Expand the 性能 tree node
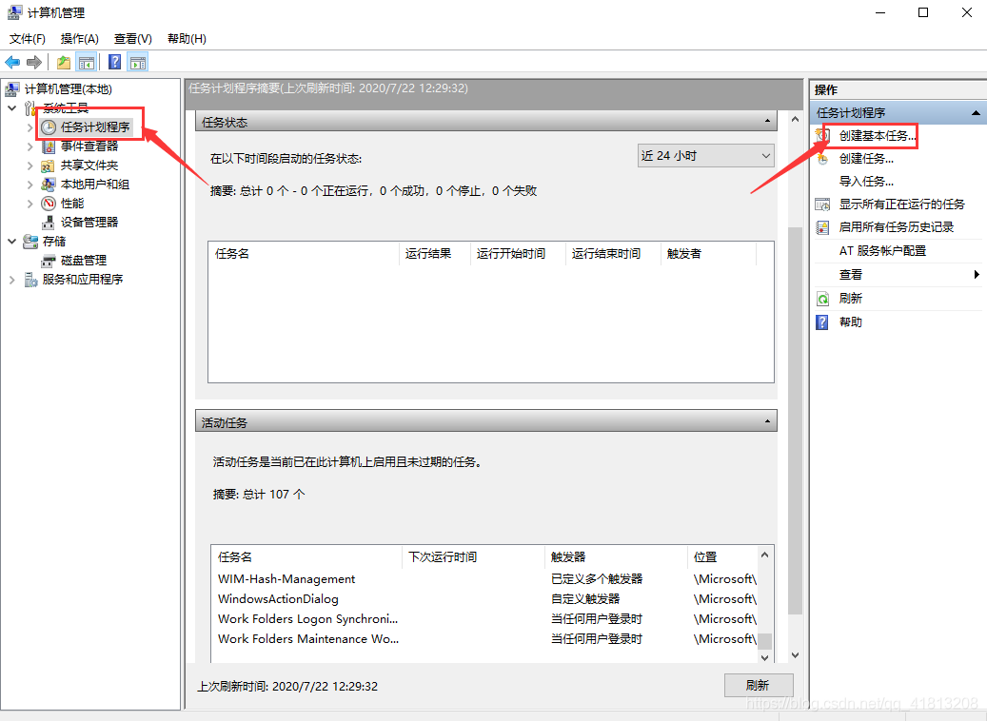Image resolution: width=987 pixels, height=721 pixels. (x=30, y=204)
